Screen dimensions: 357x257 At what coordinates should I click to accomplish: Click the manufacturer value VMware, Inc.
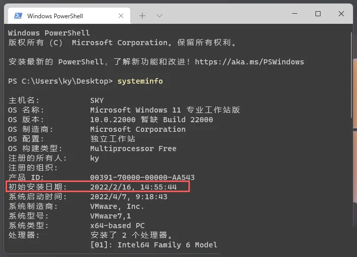click(117, 206)
